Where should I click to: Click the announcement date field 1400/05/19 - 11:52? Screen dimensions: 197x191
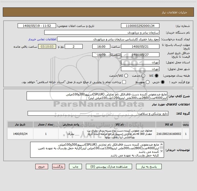click(37, 26)
